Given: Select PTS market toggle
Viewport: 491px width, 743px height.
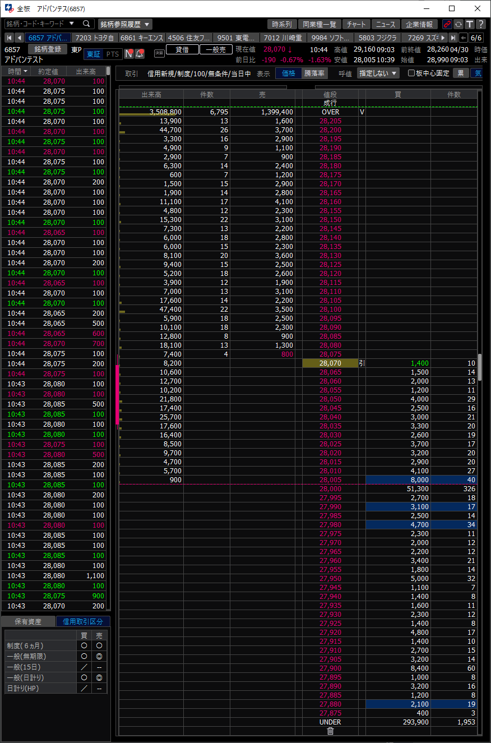Looking at the screenshot, I should click(112, 54).
